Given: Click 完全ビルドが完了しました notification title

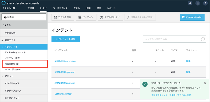Looking at the screenshot, I should pyautogui.click(x=166, y=83).
